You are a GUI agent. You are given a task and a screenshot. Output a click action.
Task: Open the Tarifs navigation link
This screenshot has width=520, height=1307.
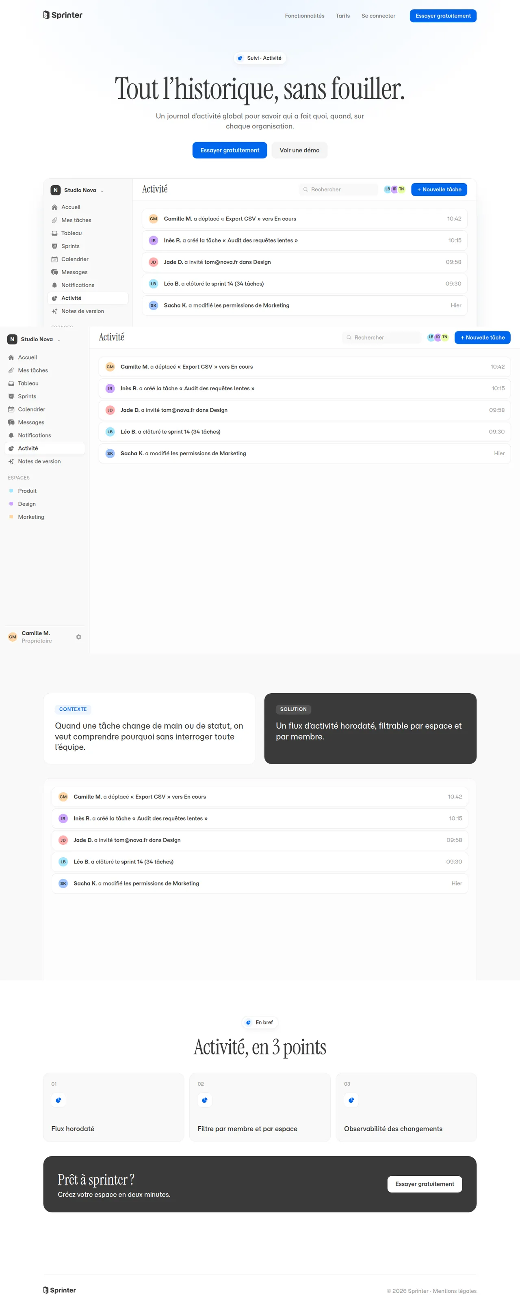tap(342, 16)
